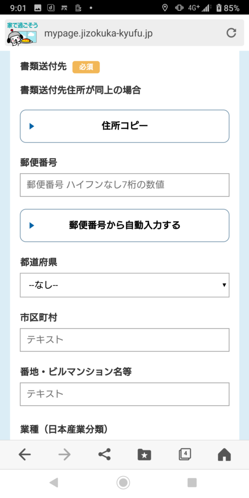Focus the 番地・ビルマンション名等 text field
The width and height of the screenshot is (249, 498).
(x=124, y=394)
